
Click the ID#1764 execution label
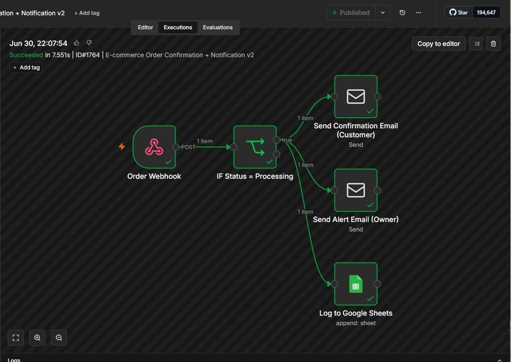87,55
